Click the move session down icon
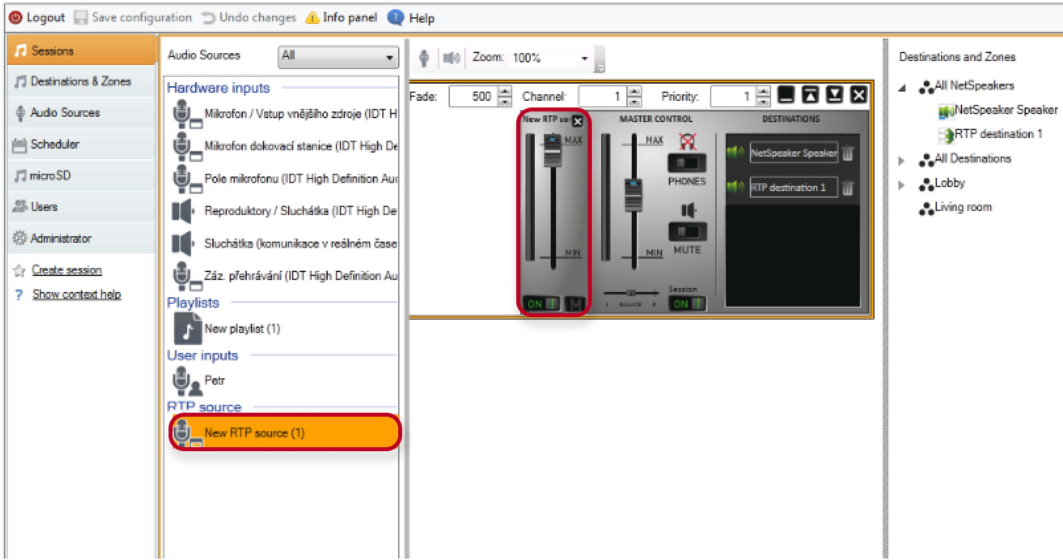Viewport: 1063px width, 560px height. (x=834, y=95)
